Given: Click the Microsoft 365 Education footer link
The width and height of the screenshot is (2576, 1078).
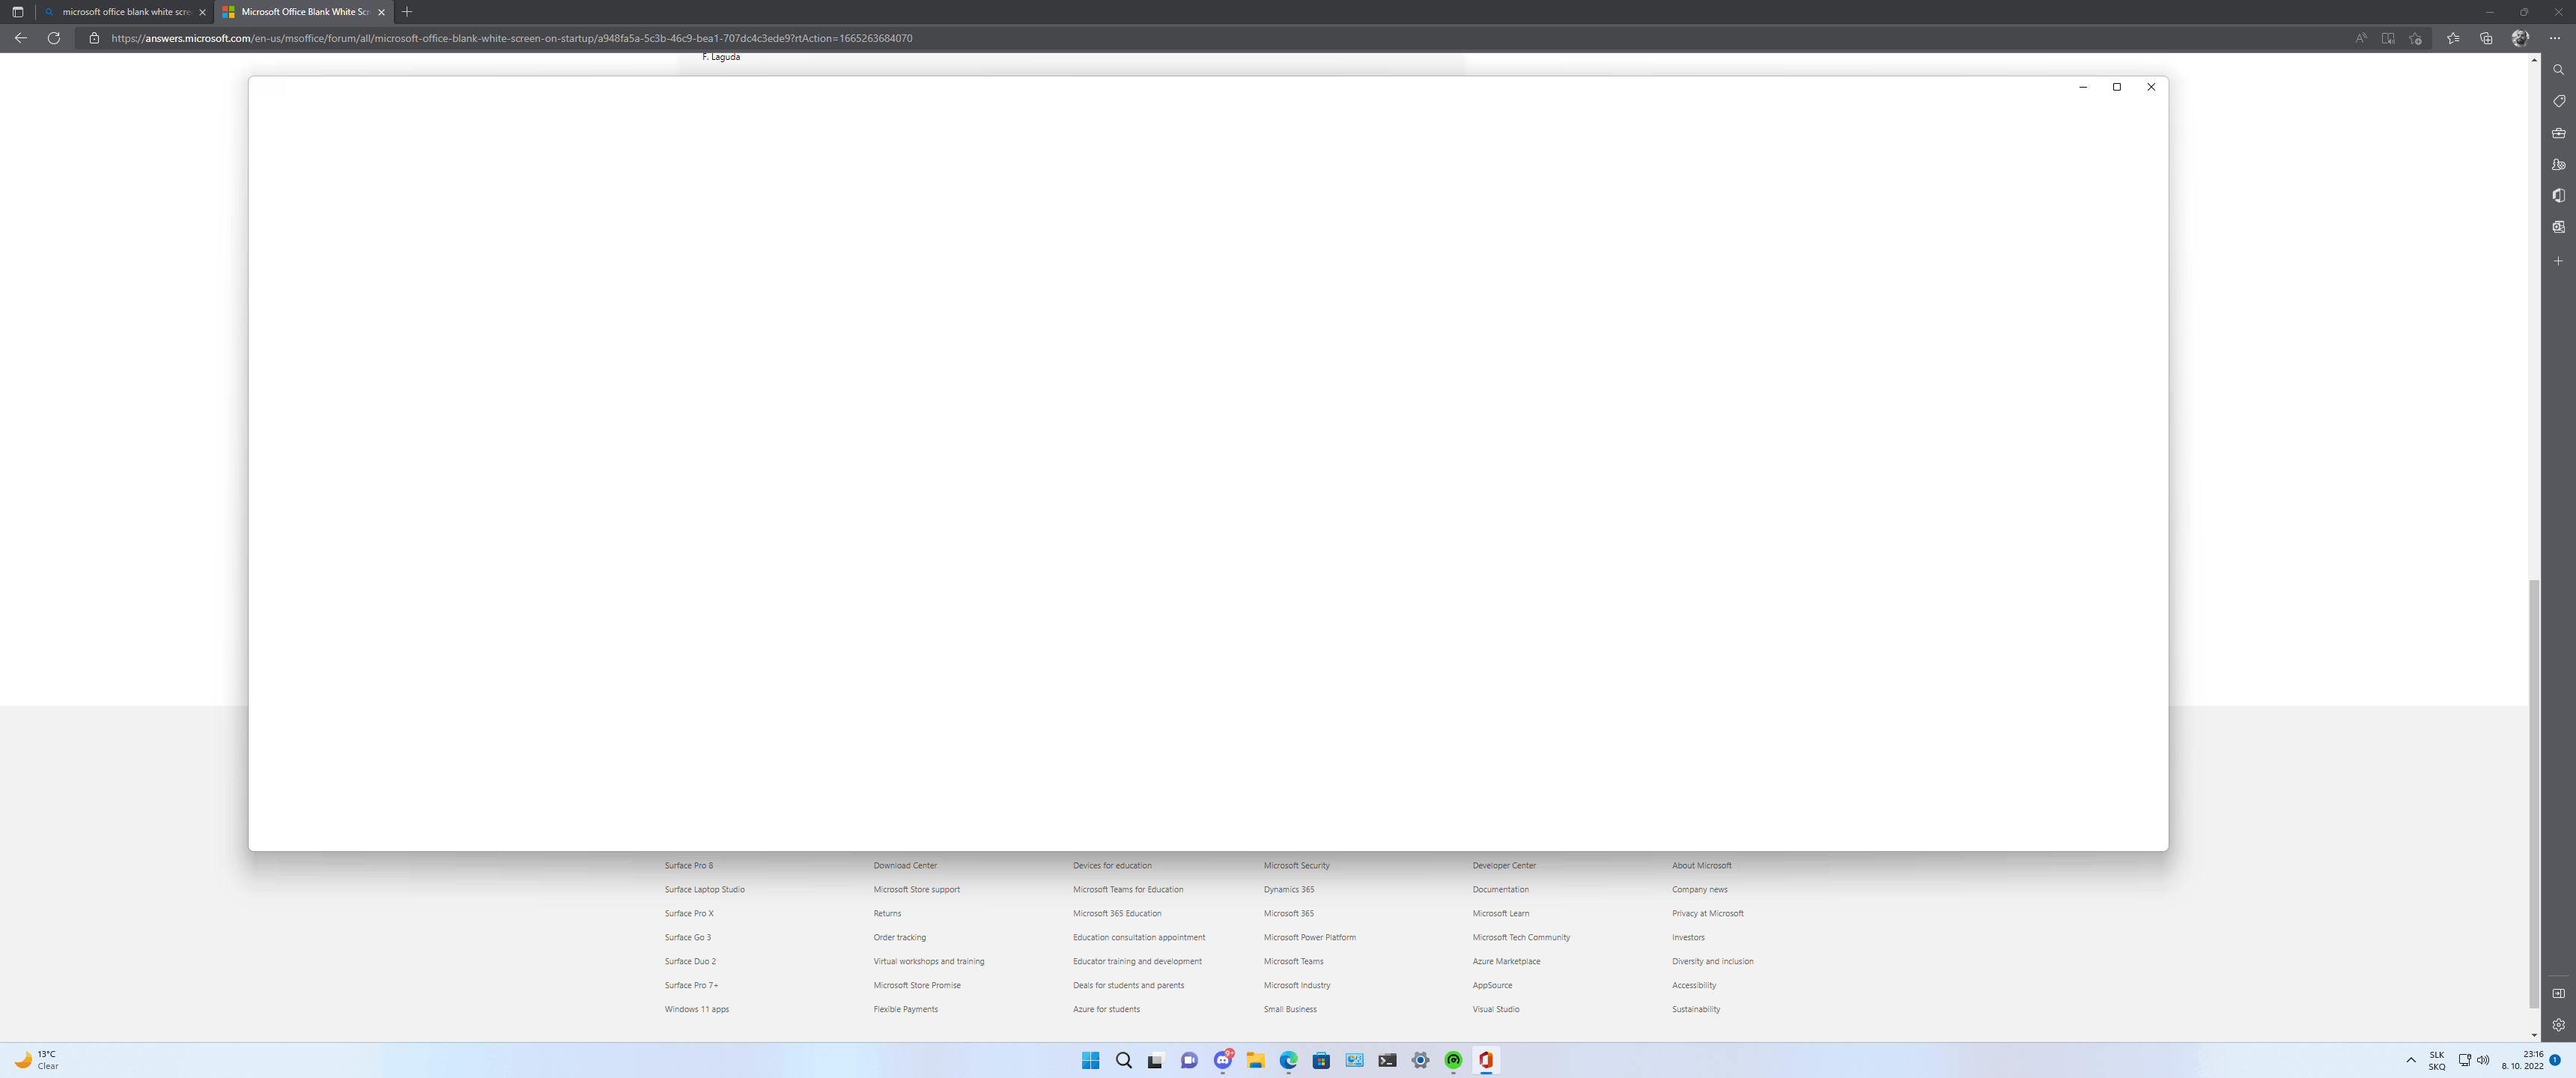Looking at the screenshot, I should 1116,913.
